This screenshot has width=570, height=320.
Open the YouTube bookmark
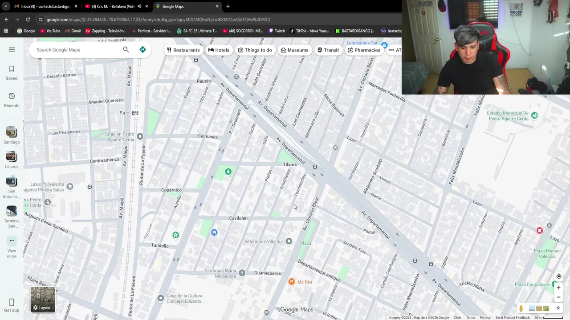point(50,31)
